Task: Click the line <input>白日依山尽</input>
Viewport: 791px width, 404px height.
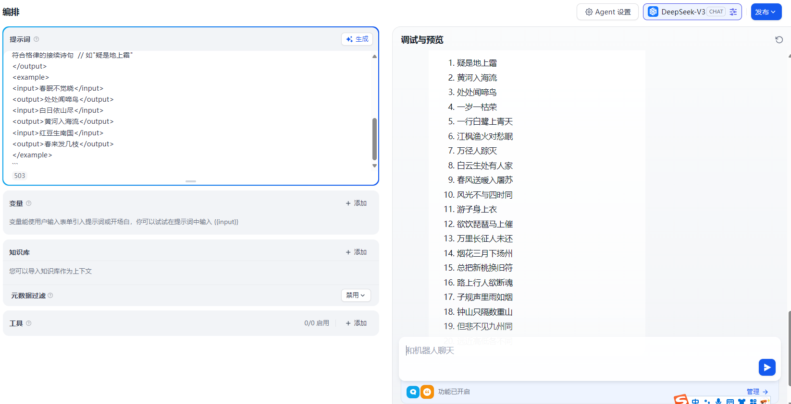Action: tap(58, 110)
